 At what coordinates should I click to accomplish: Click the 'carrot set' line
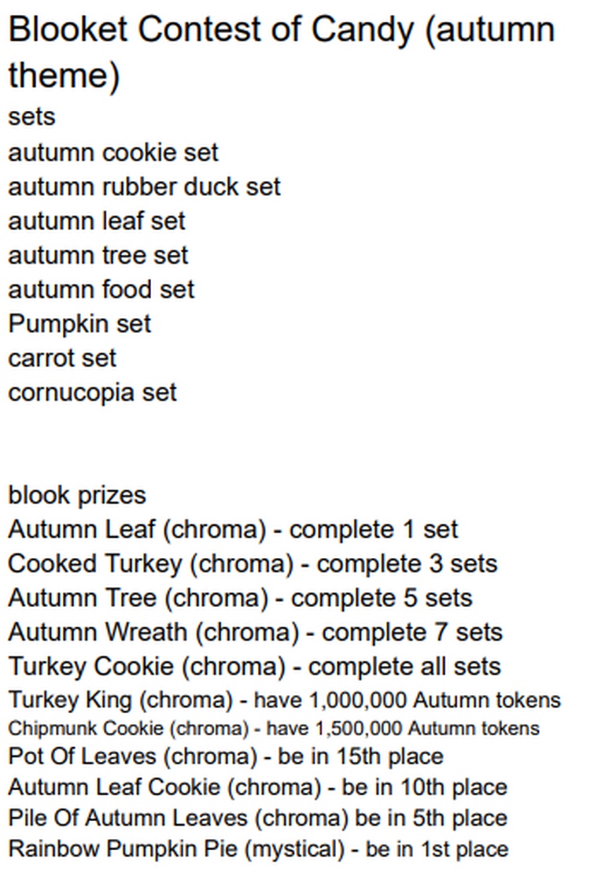click(x=62, y=359)
